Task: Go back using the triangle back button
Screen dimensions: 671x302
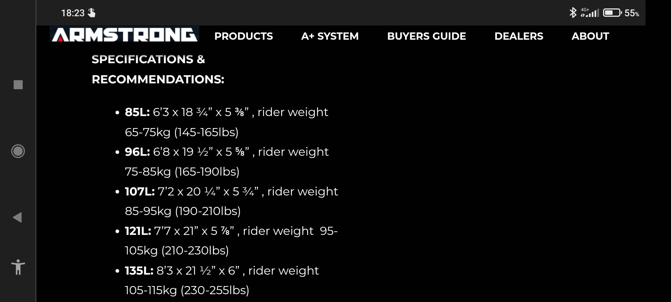Action: click(x=17, y=217)
